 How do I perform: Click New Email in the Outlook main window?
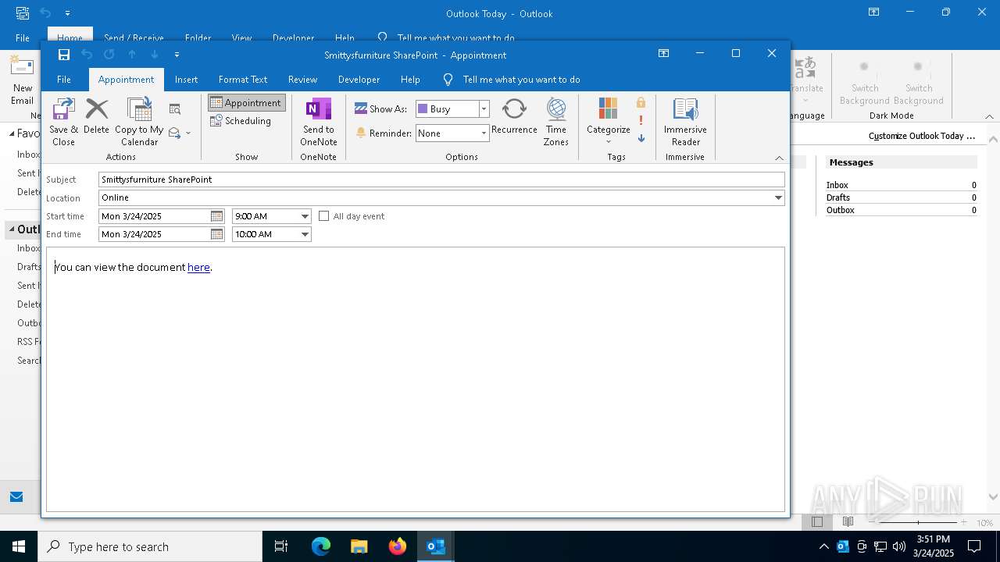coord(22,81)
